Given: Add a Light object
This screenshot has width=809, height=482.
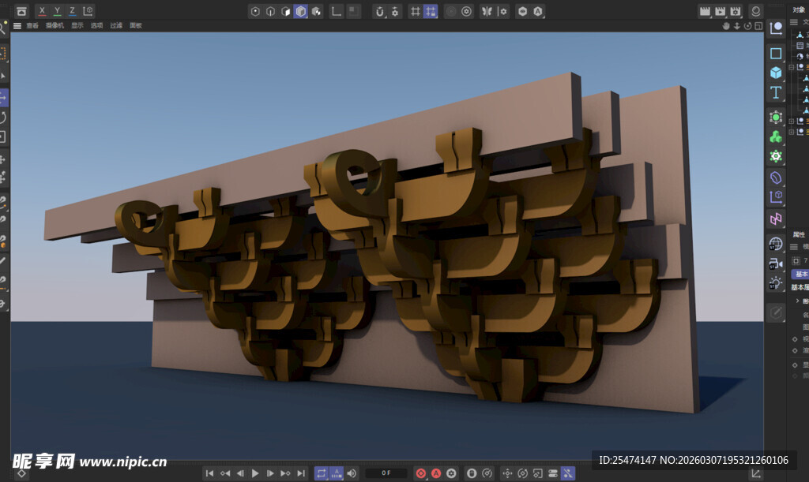Looking at the screenshot, I should pyautogui.click(x=776, y=282).
